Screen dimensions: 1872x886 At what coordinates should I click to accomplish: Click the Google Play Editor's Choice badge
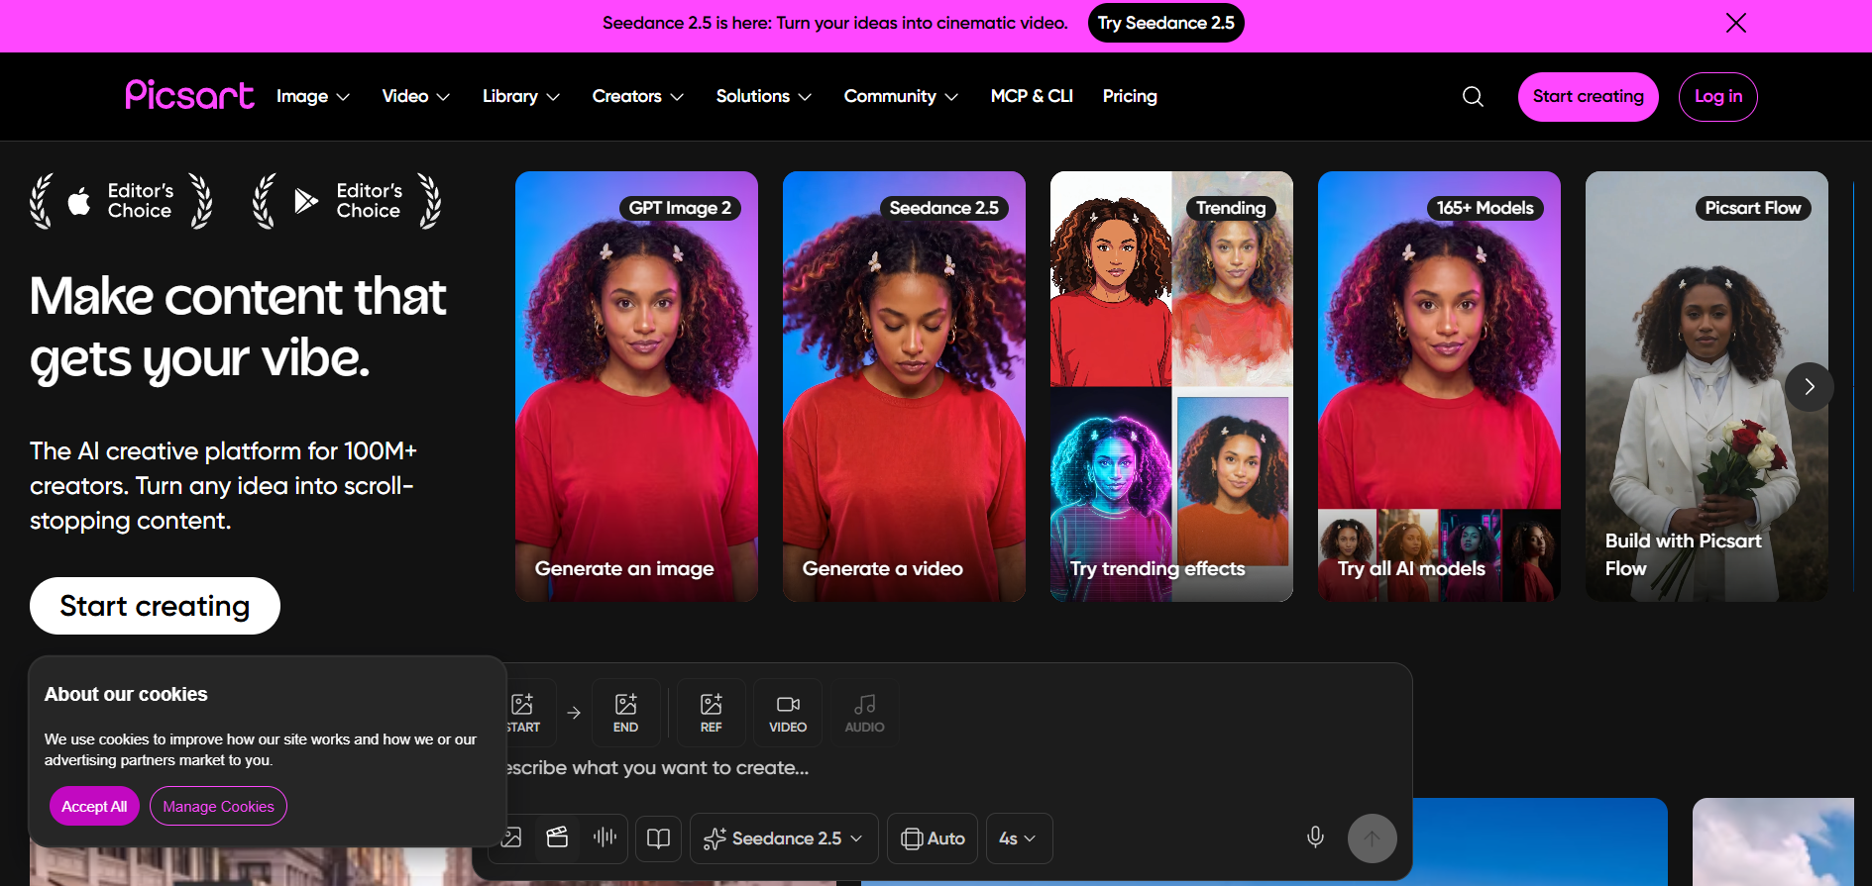pyautogui.click(x=347, y=201)
